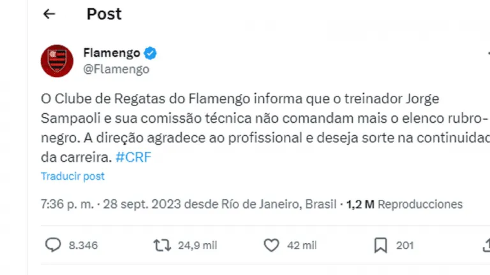
Task: Click the reply speech bubble icon
Action: coord(53,245)
